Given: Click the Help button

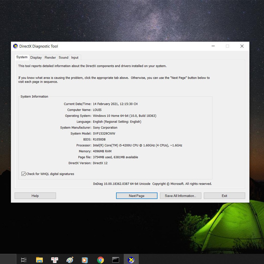Looking at the screenshot, I should 35,196.
